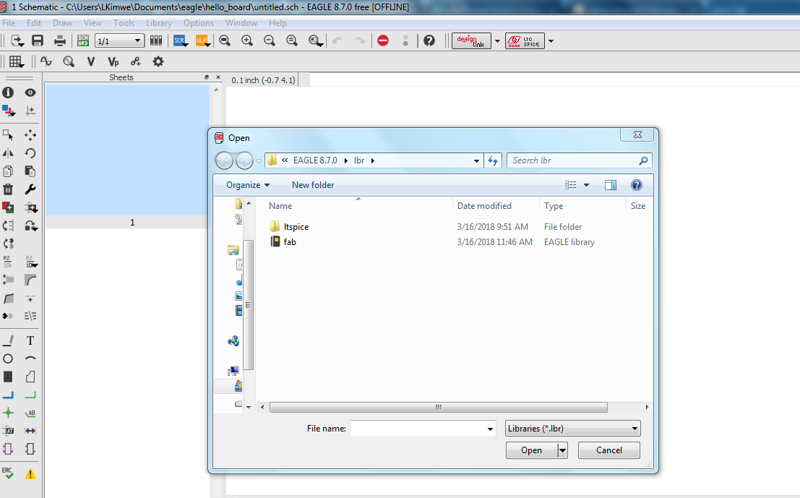The height and width of the screenshot is (498, 800).
Task: Select the Circle drawing tool
Action: [x=8, y=359]
